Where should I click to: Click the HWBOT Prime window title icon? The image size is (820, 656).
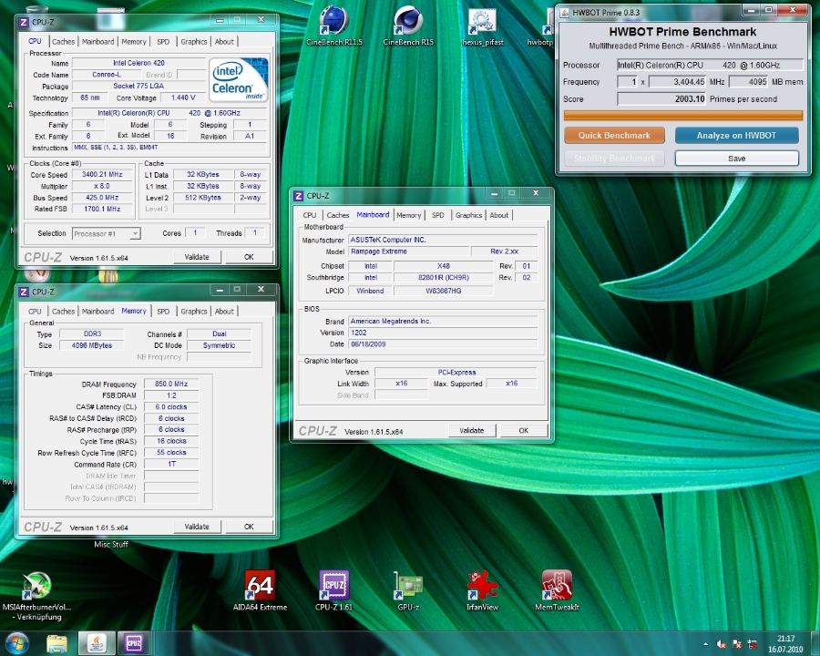[x=565, y=12]
